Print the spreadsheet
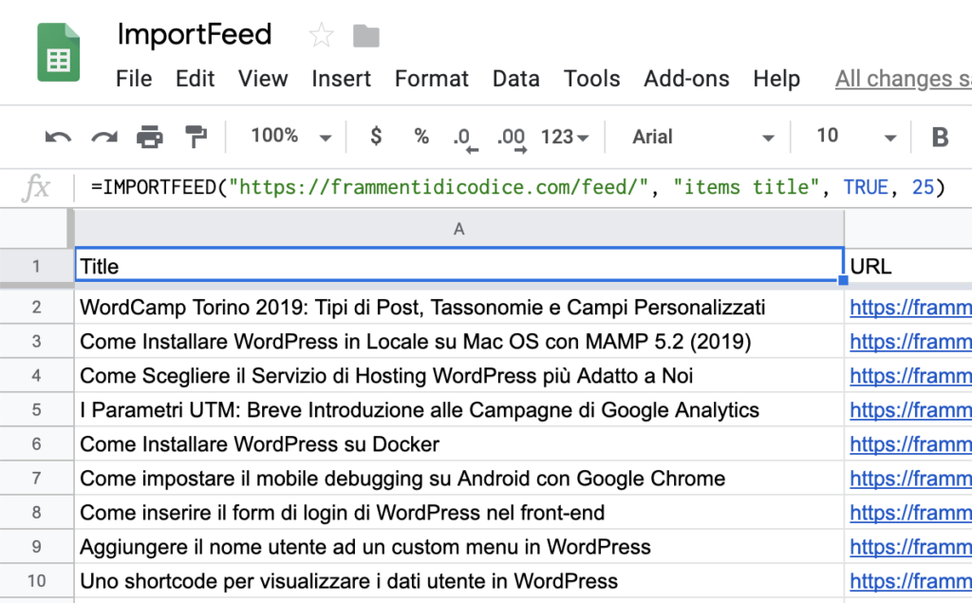972x603 pixels. pos(150,137)
